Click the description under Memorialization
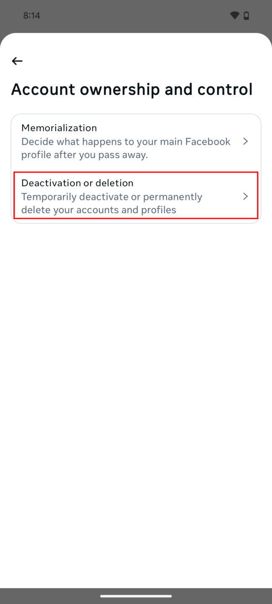This screenshot has height=604, width=272. coord(126,148)
